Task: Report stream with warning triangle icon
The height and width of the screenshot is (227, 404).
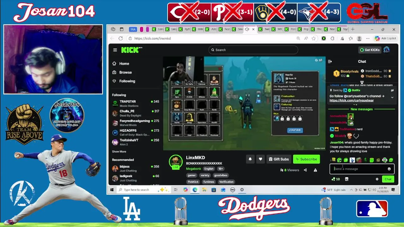Action: pos(315,170)
